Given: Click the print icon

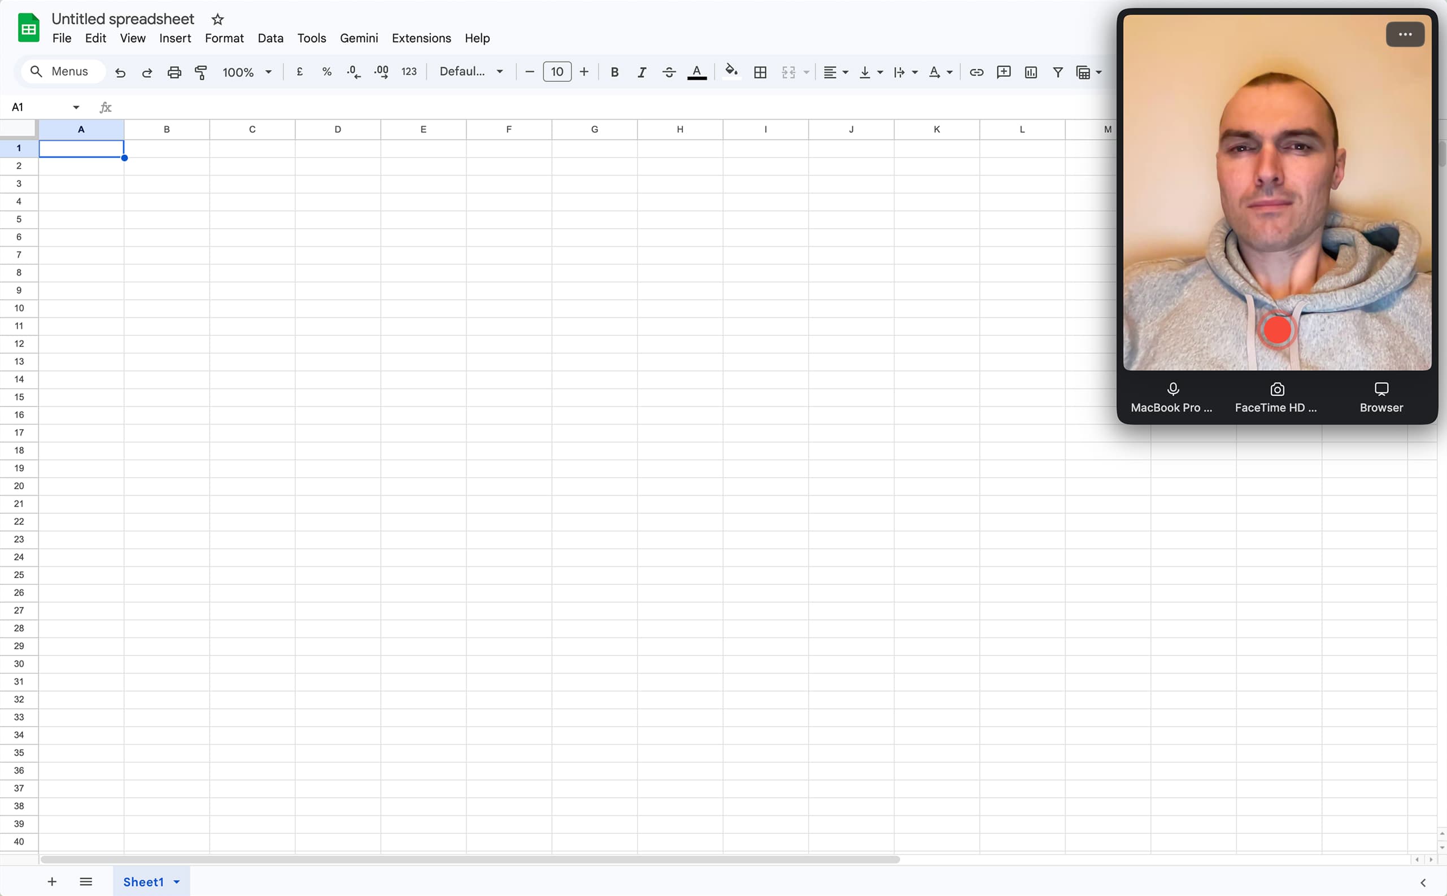Looking at the screenshot, I should tap(175, 72).
